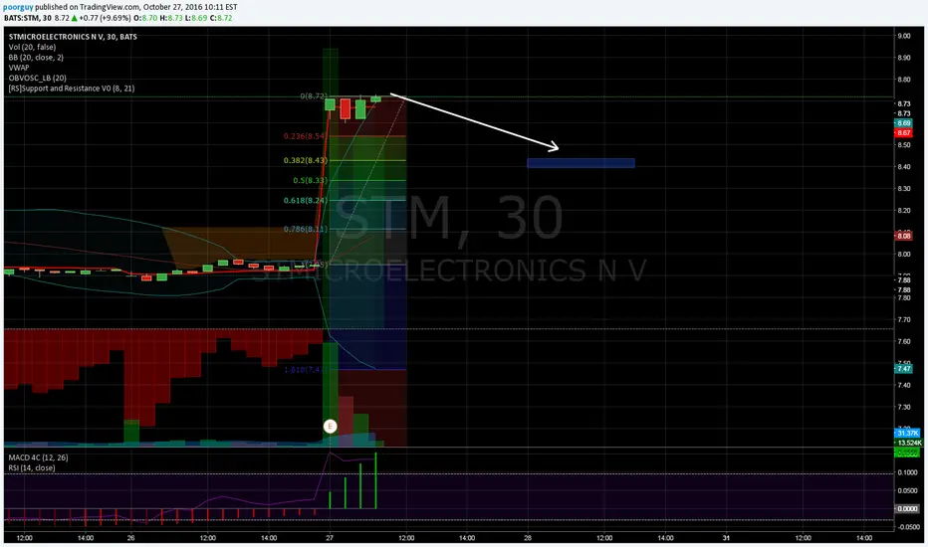Click the Vol (20, false) indicator label

pyautogui.click(x=32, y=47)
